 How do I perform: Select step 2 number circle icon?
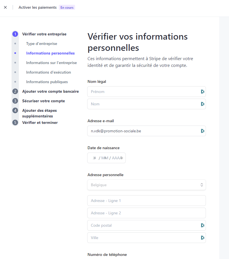click(15, 91)
